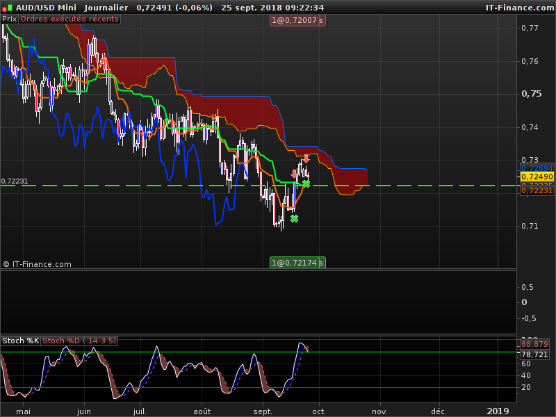This screenshot has height=417, width=556.
Task: Click the orange 0,72231 tag on price axis
Action: [537, 190]
